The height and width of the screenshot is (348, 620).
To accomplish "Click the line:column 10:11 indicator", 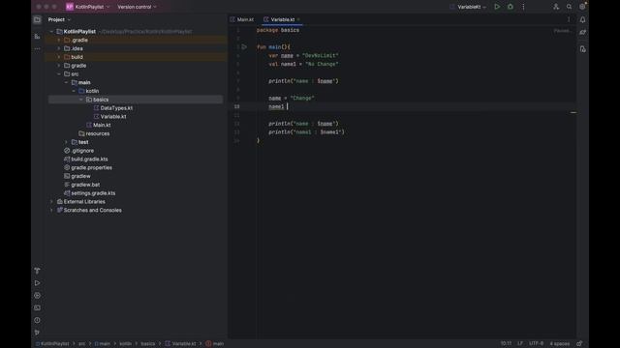I will pos(506,344).
